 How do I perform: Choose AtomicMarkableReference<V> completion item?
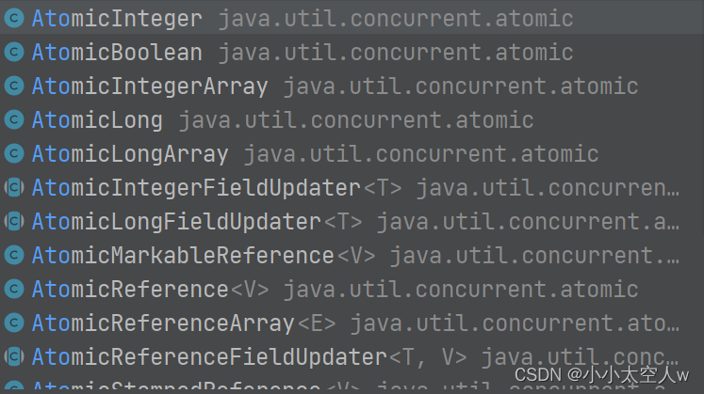pos(352,255)
